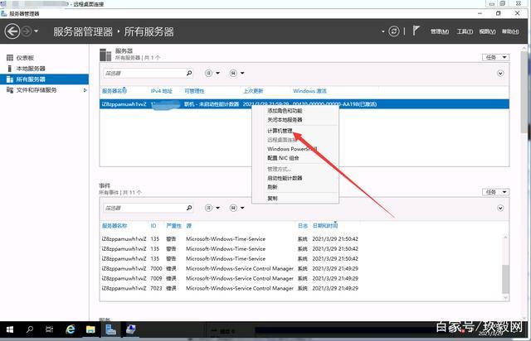Launch Internet Explorer from the taskbar

click(x=70, y=329)
